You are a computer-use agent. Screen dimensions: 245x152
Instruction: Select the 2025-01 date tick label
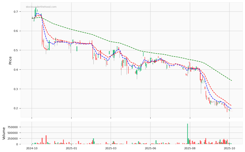pos(71,149)
